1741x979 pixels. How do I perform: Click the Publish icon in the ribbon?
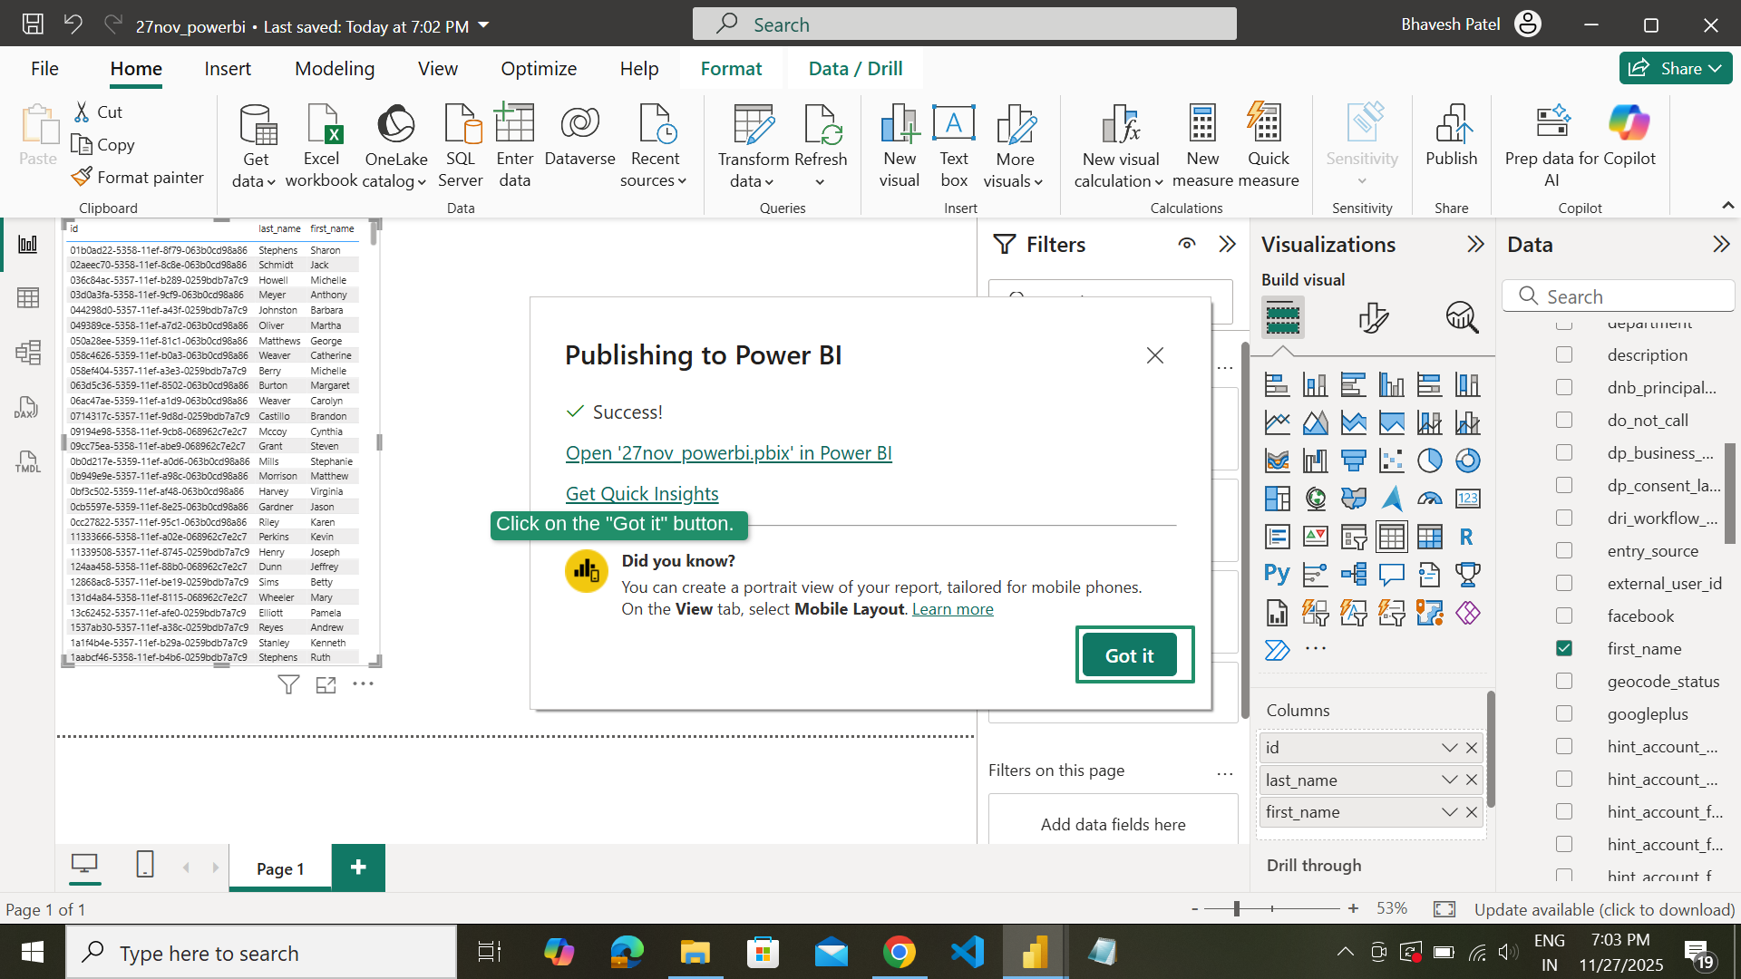(x=1451, y=141)
